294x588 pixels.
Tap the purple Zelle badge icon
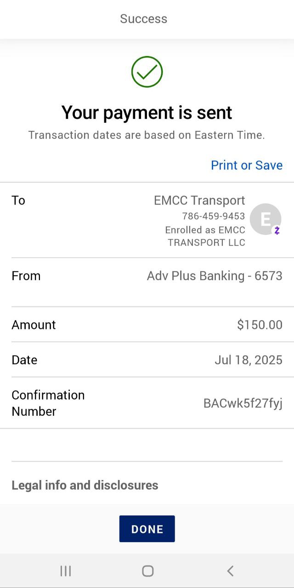[277, 231]
